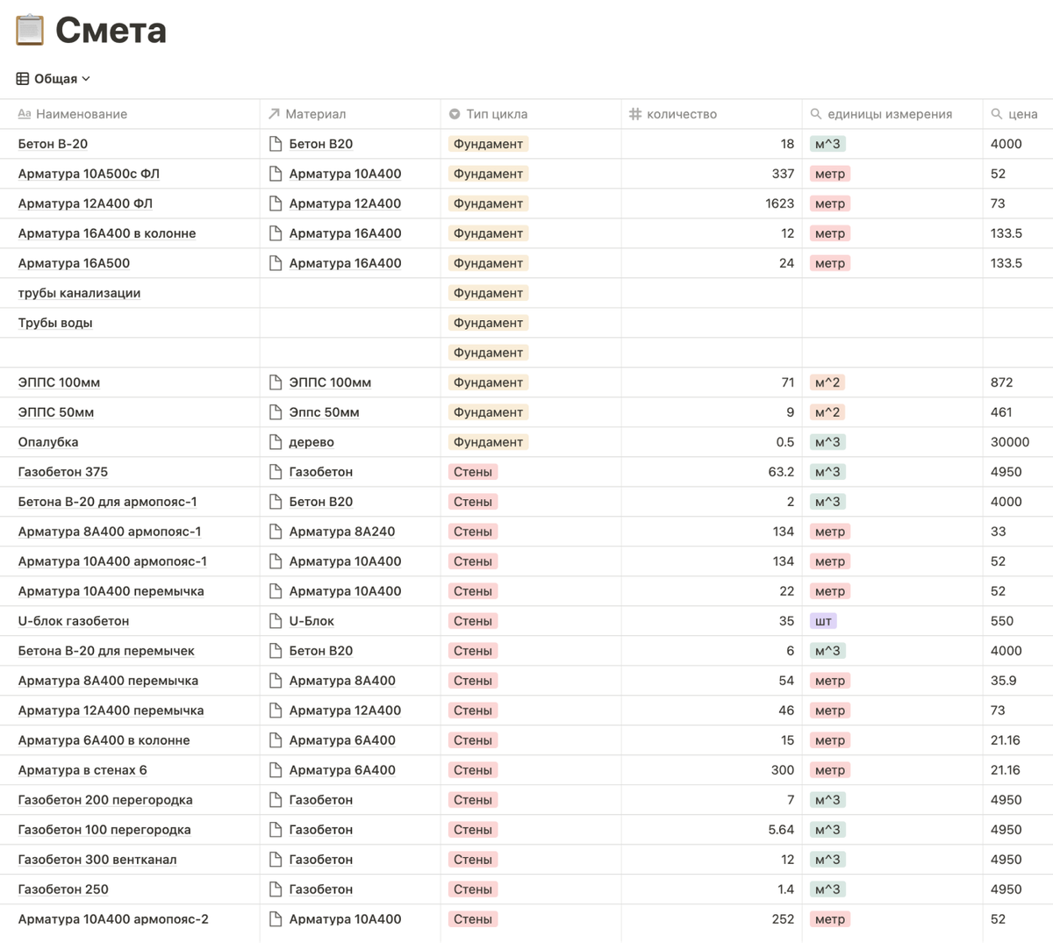The height and width of the screenshot is (943, 1053).
Task: Click Стены tag in U-блок газобетон row
Action: click(473, 621)
